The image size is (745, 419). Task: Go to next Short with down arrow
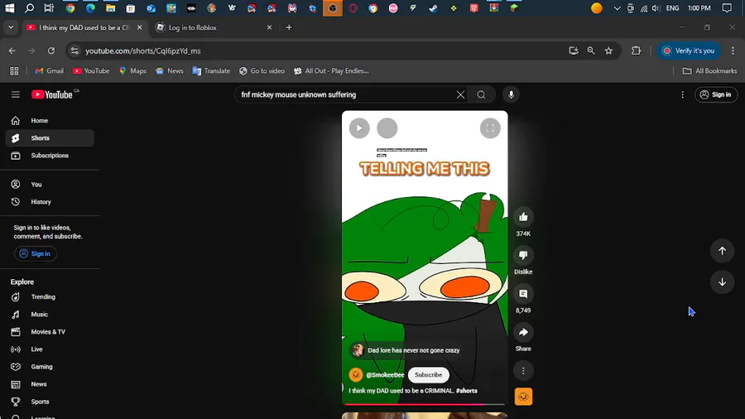(x=722, y=282)
